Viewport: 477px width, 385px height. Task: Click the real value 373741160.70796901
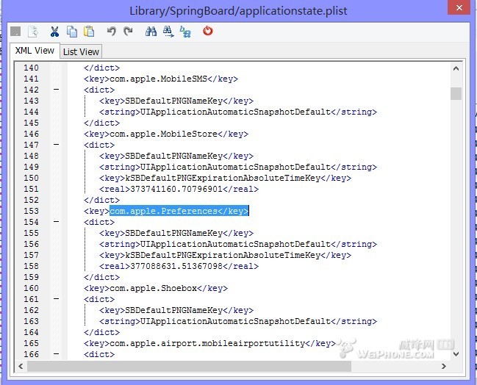(x=176, y=189)
